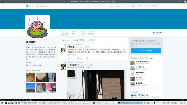The image size is (187, 105).
Task: Click 2012年9月に登録 join date
Action: click(35, 65)
